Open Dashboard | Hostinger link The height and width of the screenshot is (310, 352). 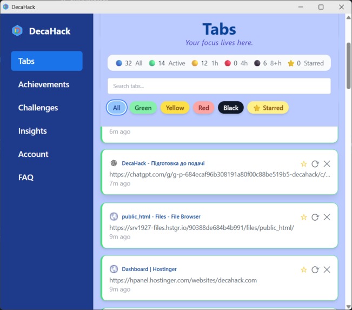(149, 269)
